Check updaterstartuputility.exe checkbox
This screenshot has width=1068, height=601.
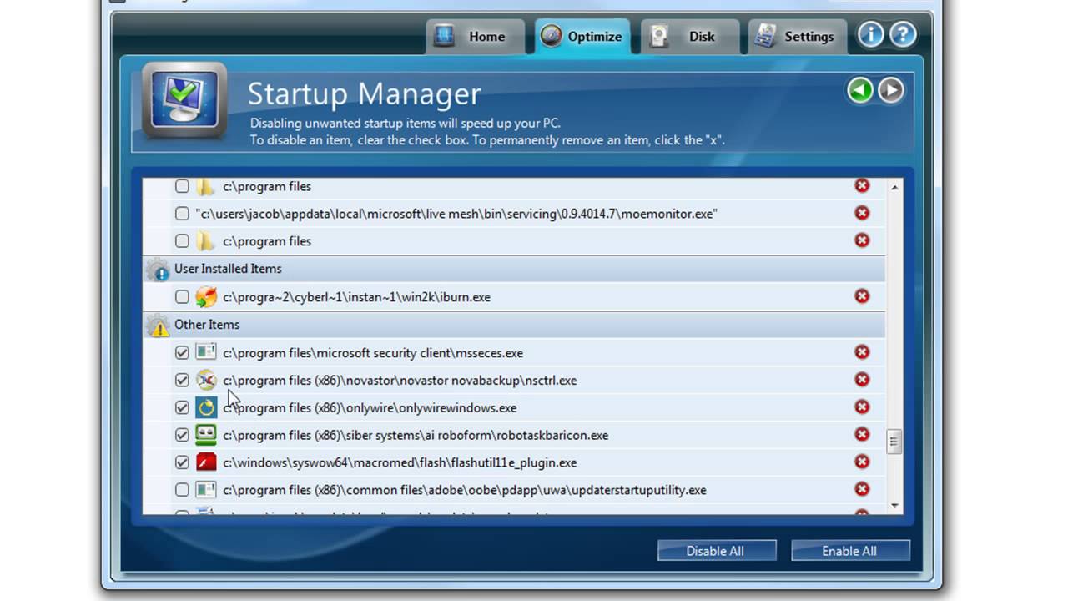click(182, 490)
